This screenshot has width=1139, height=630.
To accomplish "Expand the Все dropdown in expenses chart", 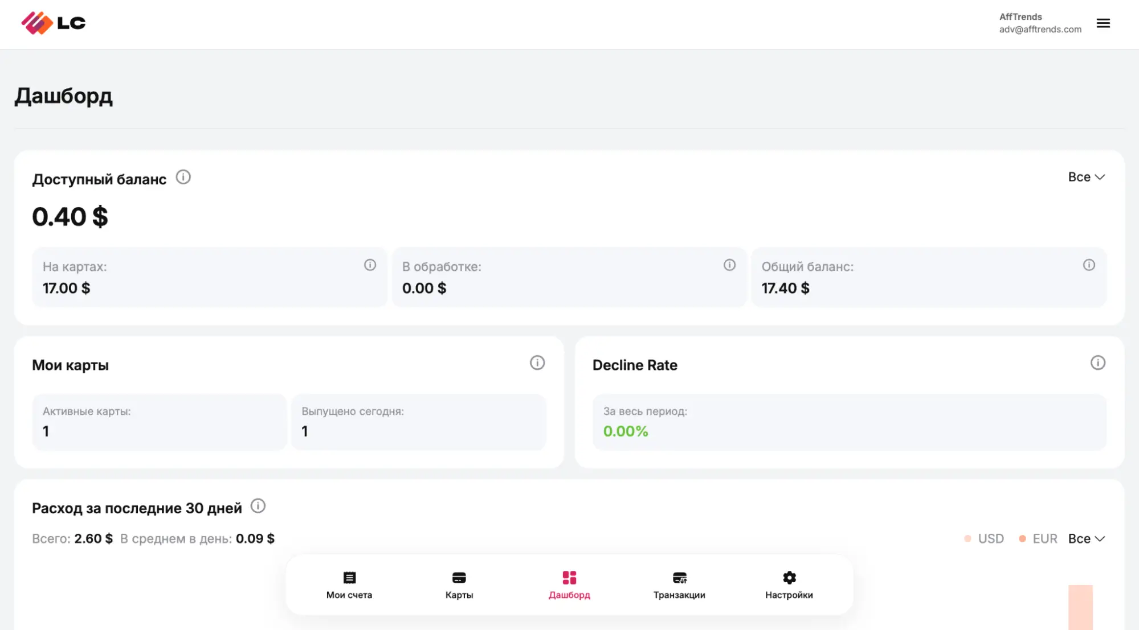I will tap(1087, 538).
